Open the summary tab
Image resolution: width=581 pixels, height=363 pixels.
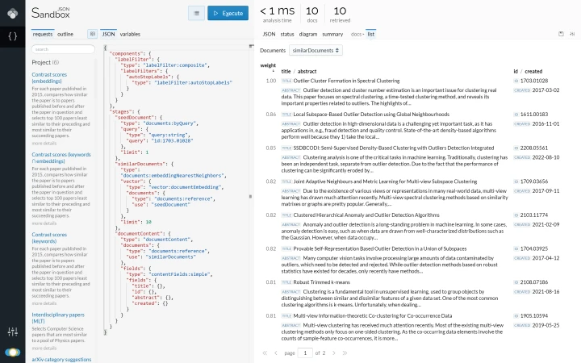click(332, 34)
